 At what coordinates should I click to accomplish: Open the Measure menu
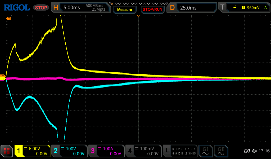point(124,10)
